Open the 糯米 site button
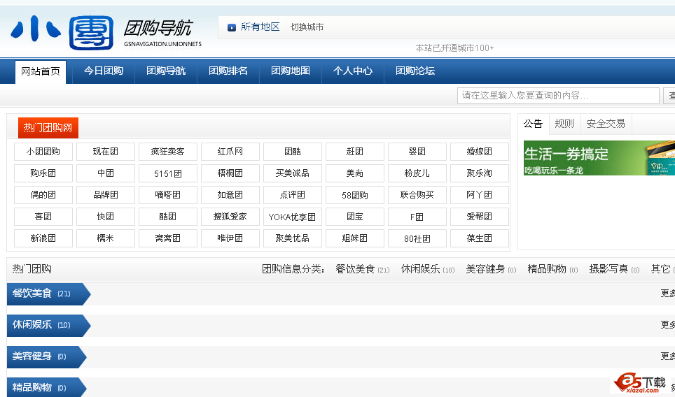 point(106,238)
